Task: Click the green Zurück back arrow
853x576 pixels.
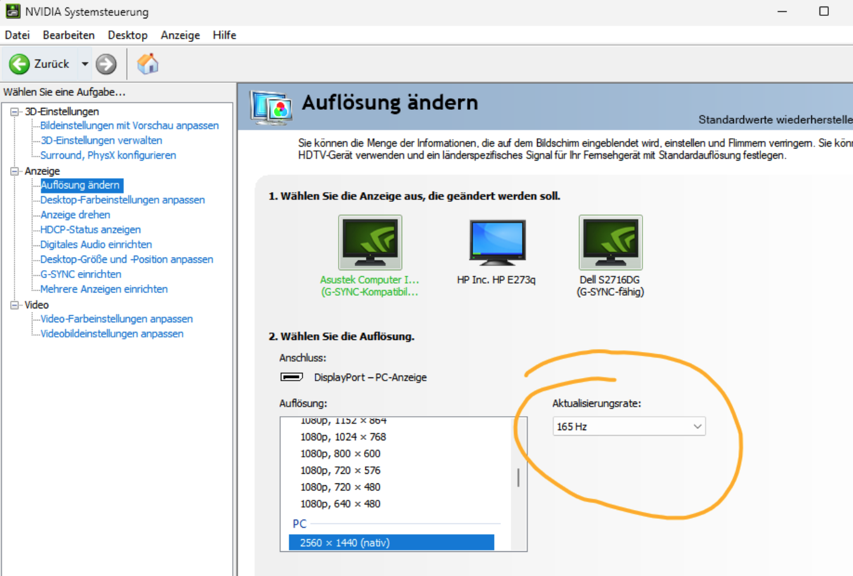Action: [19, 63]
